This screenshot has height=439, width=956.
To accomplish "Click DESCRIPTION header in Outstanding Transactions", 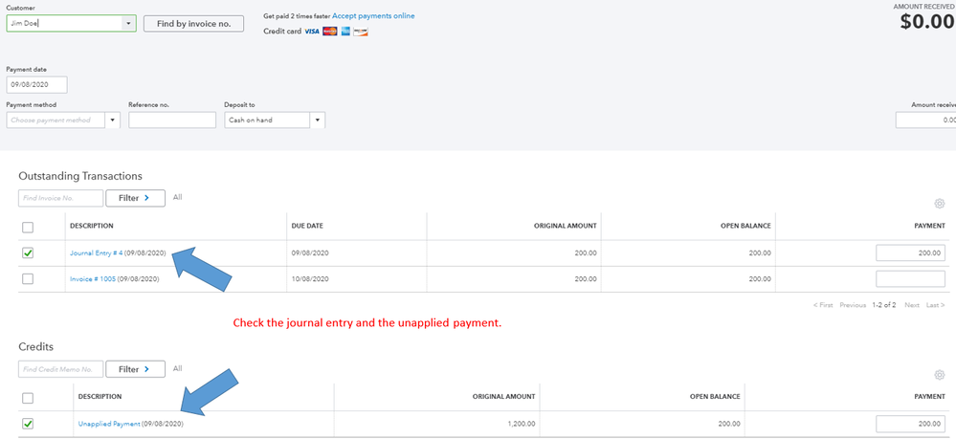I will point(92,226).
